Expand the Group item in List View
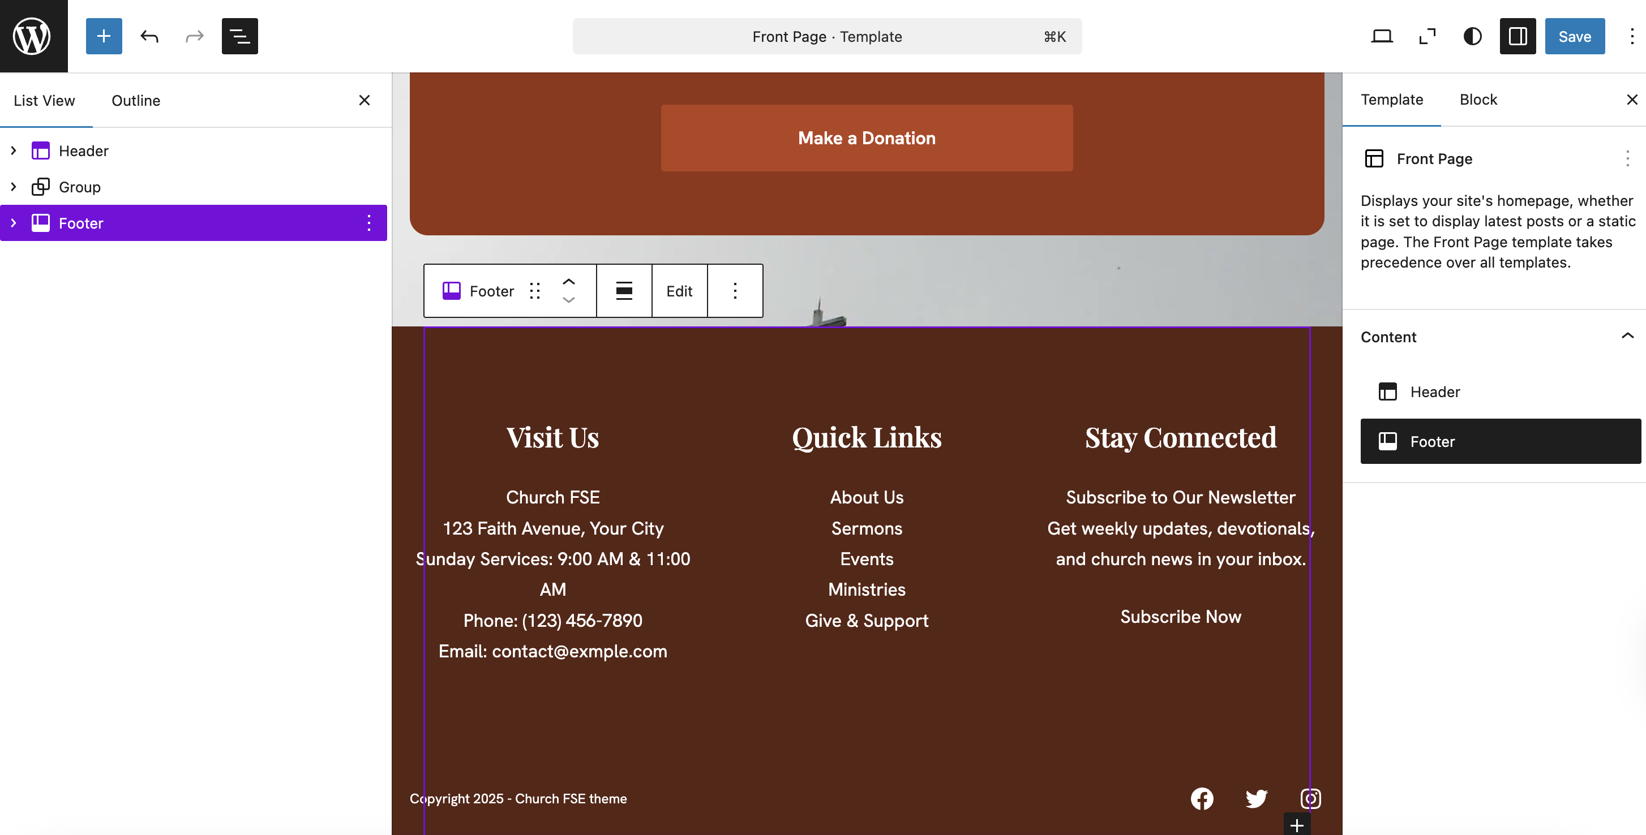 [x=14, y=187]
